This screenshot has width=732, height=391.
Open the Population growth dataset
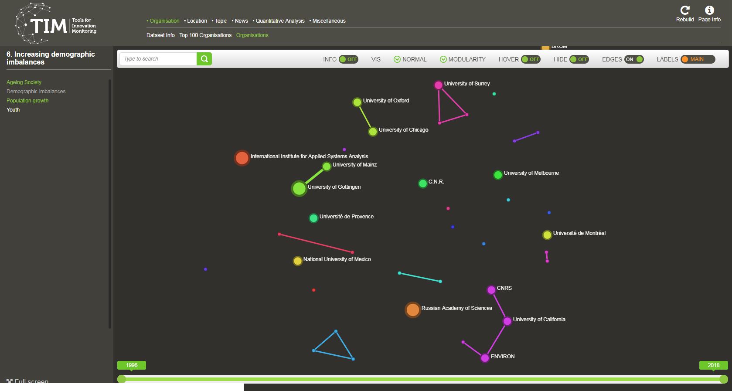(27, 101)
